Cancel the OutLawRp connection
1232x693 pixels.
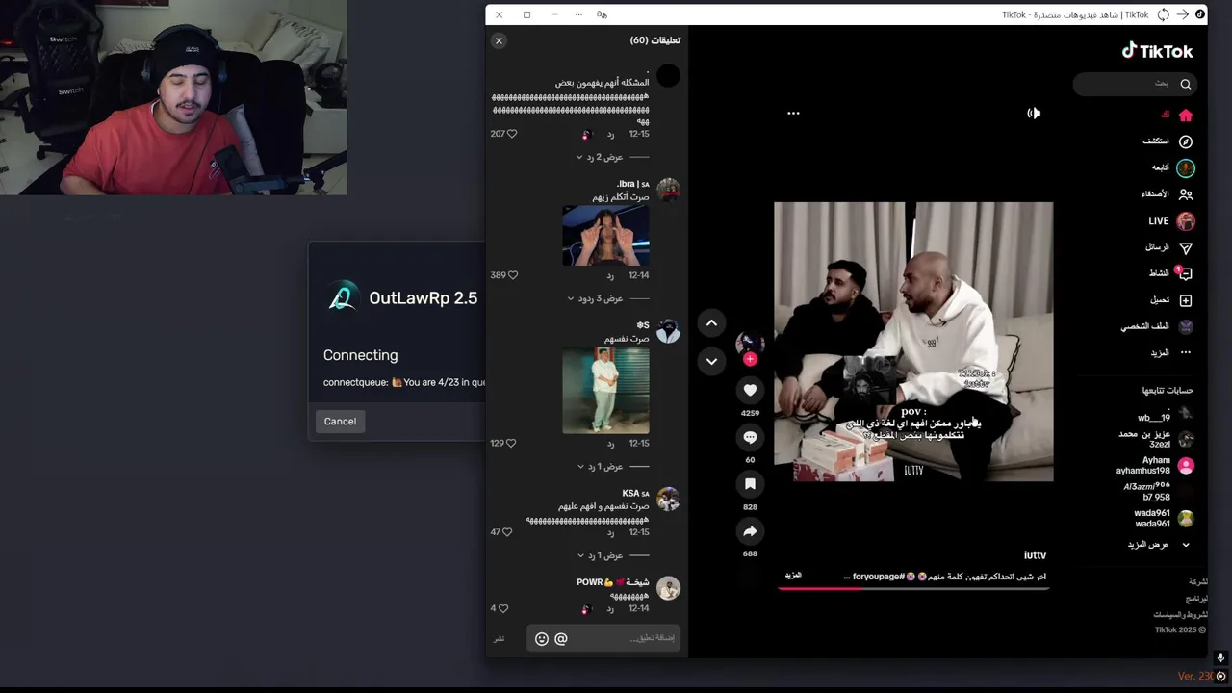point(340,422)
